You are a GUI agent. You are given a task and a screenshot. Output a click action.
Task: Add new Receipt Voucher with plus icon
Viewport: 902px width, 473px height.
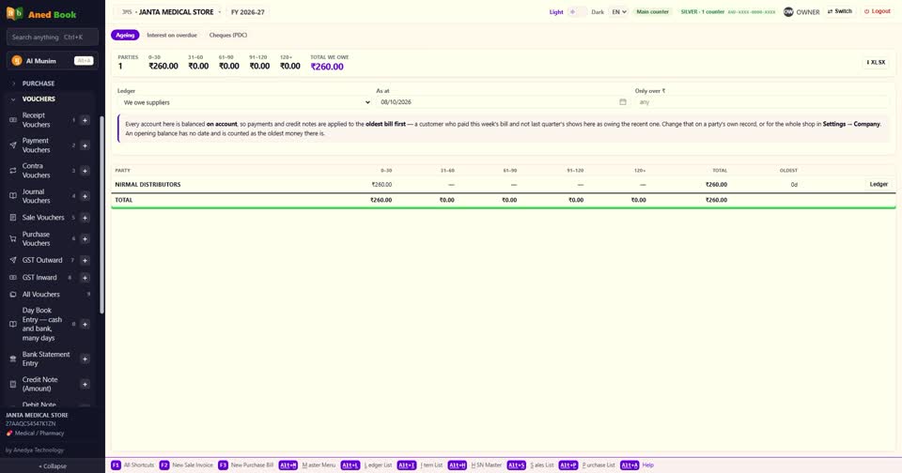[85, 120]
